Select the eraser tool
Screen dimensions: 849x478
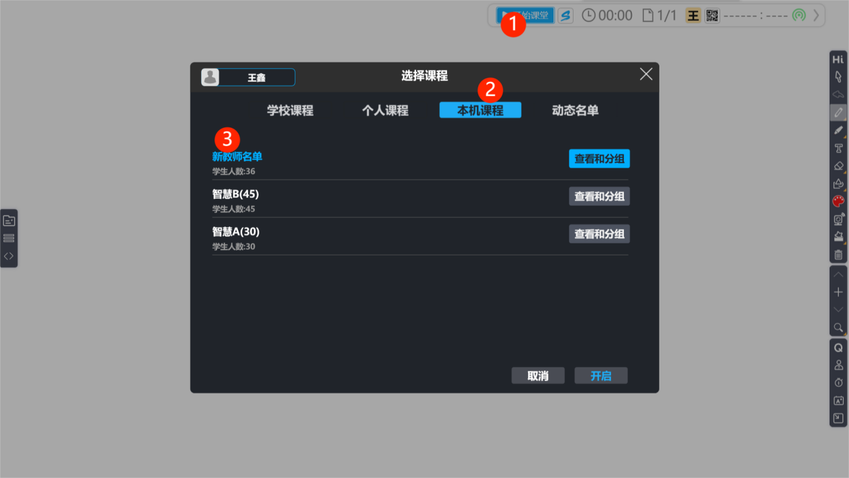point(838,166)
